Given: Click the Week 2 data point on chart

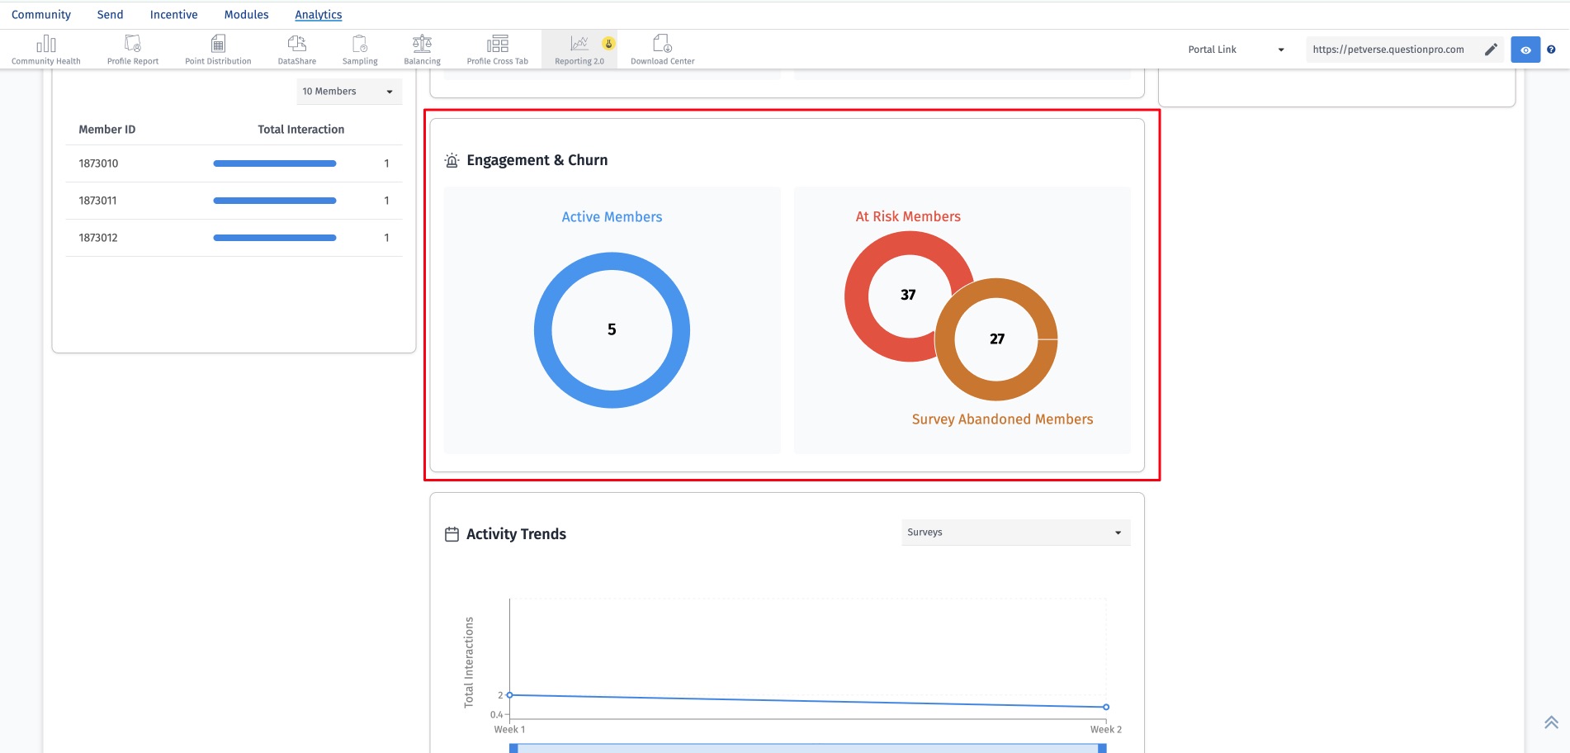Looking at the screenshot, I should (1106, 707).
